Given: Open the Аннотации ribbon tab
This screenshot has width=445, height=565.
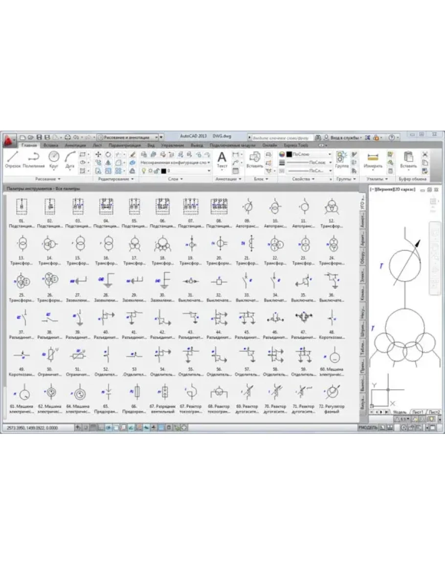Looking at the screenshot, I should [75, 145].
